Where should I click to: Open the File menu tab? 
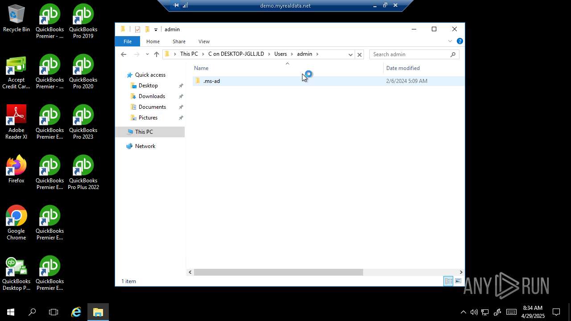128,41
